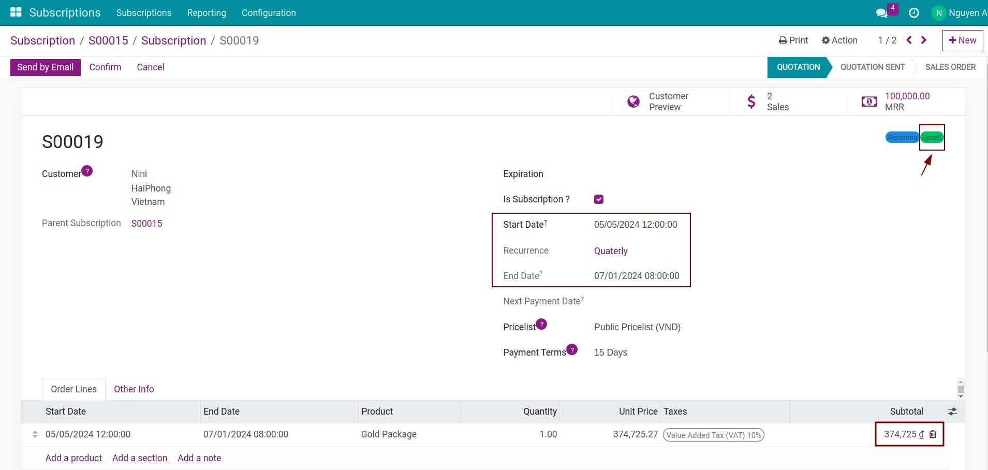
Task: Click the Nguyen user avatar
Action: pyautogui.click(x=938, y=13)
